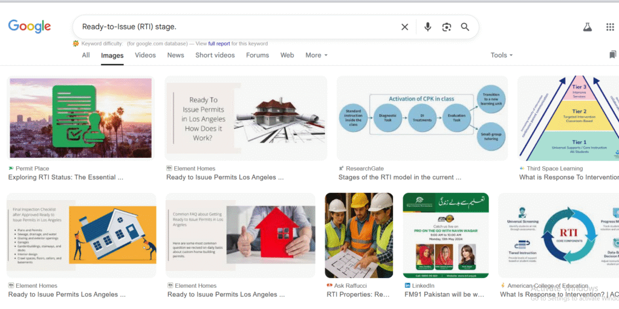The image size is (619, 309).
Task: Click the LinkedIn source name
Action: pos(423,285)
